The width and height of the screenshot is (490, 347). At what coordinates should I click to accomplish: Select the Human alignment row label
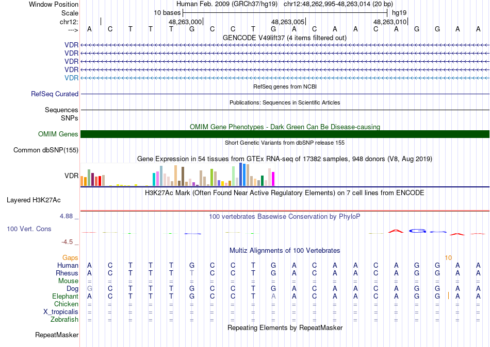(68, 265)
